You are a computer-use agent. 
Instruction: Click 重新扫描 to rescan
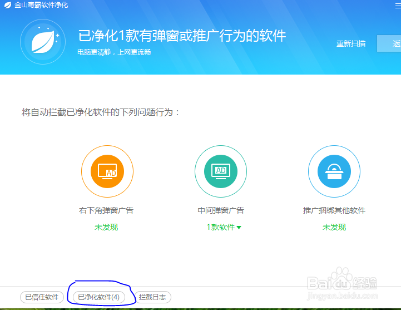click(x=351, y=43)
